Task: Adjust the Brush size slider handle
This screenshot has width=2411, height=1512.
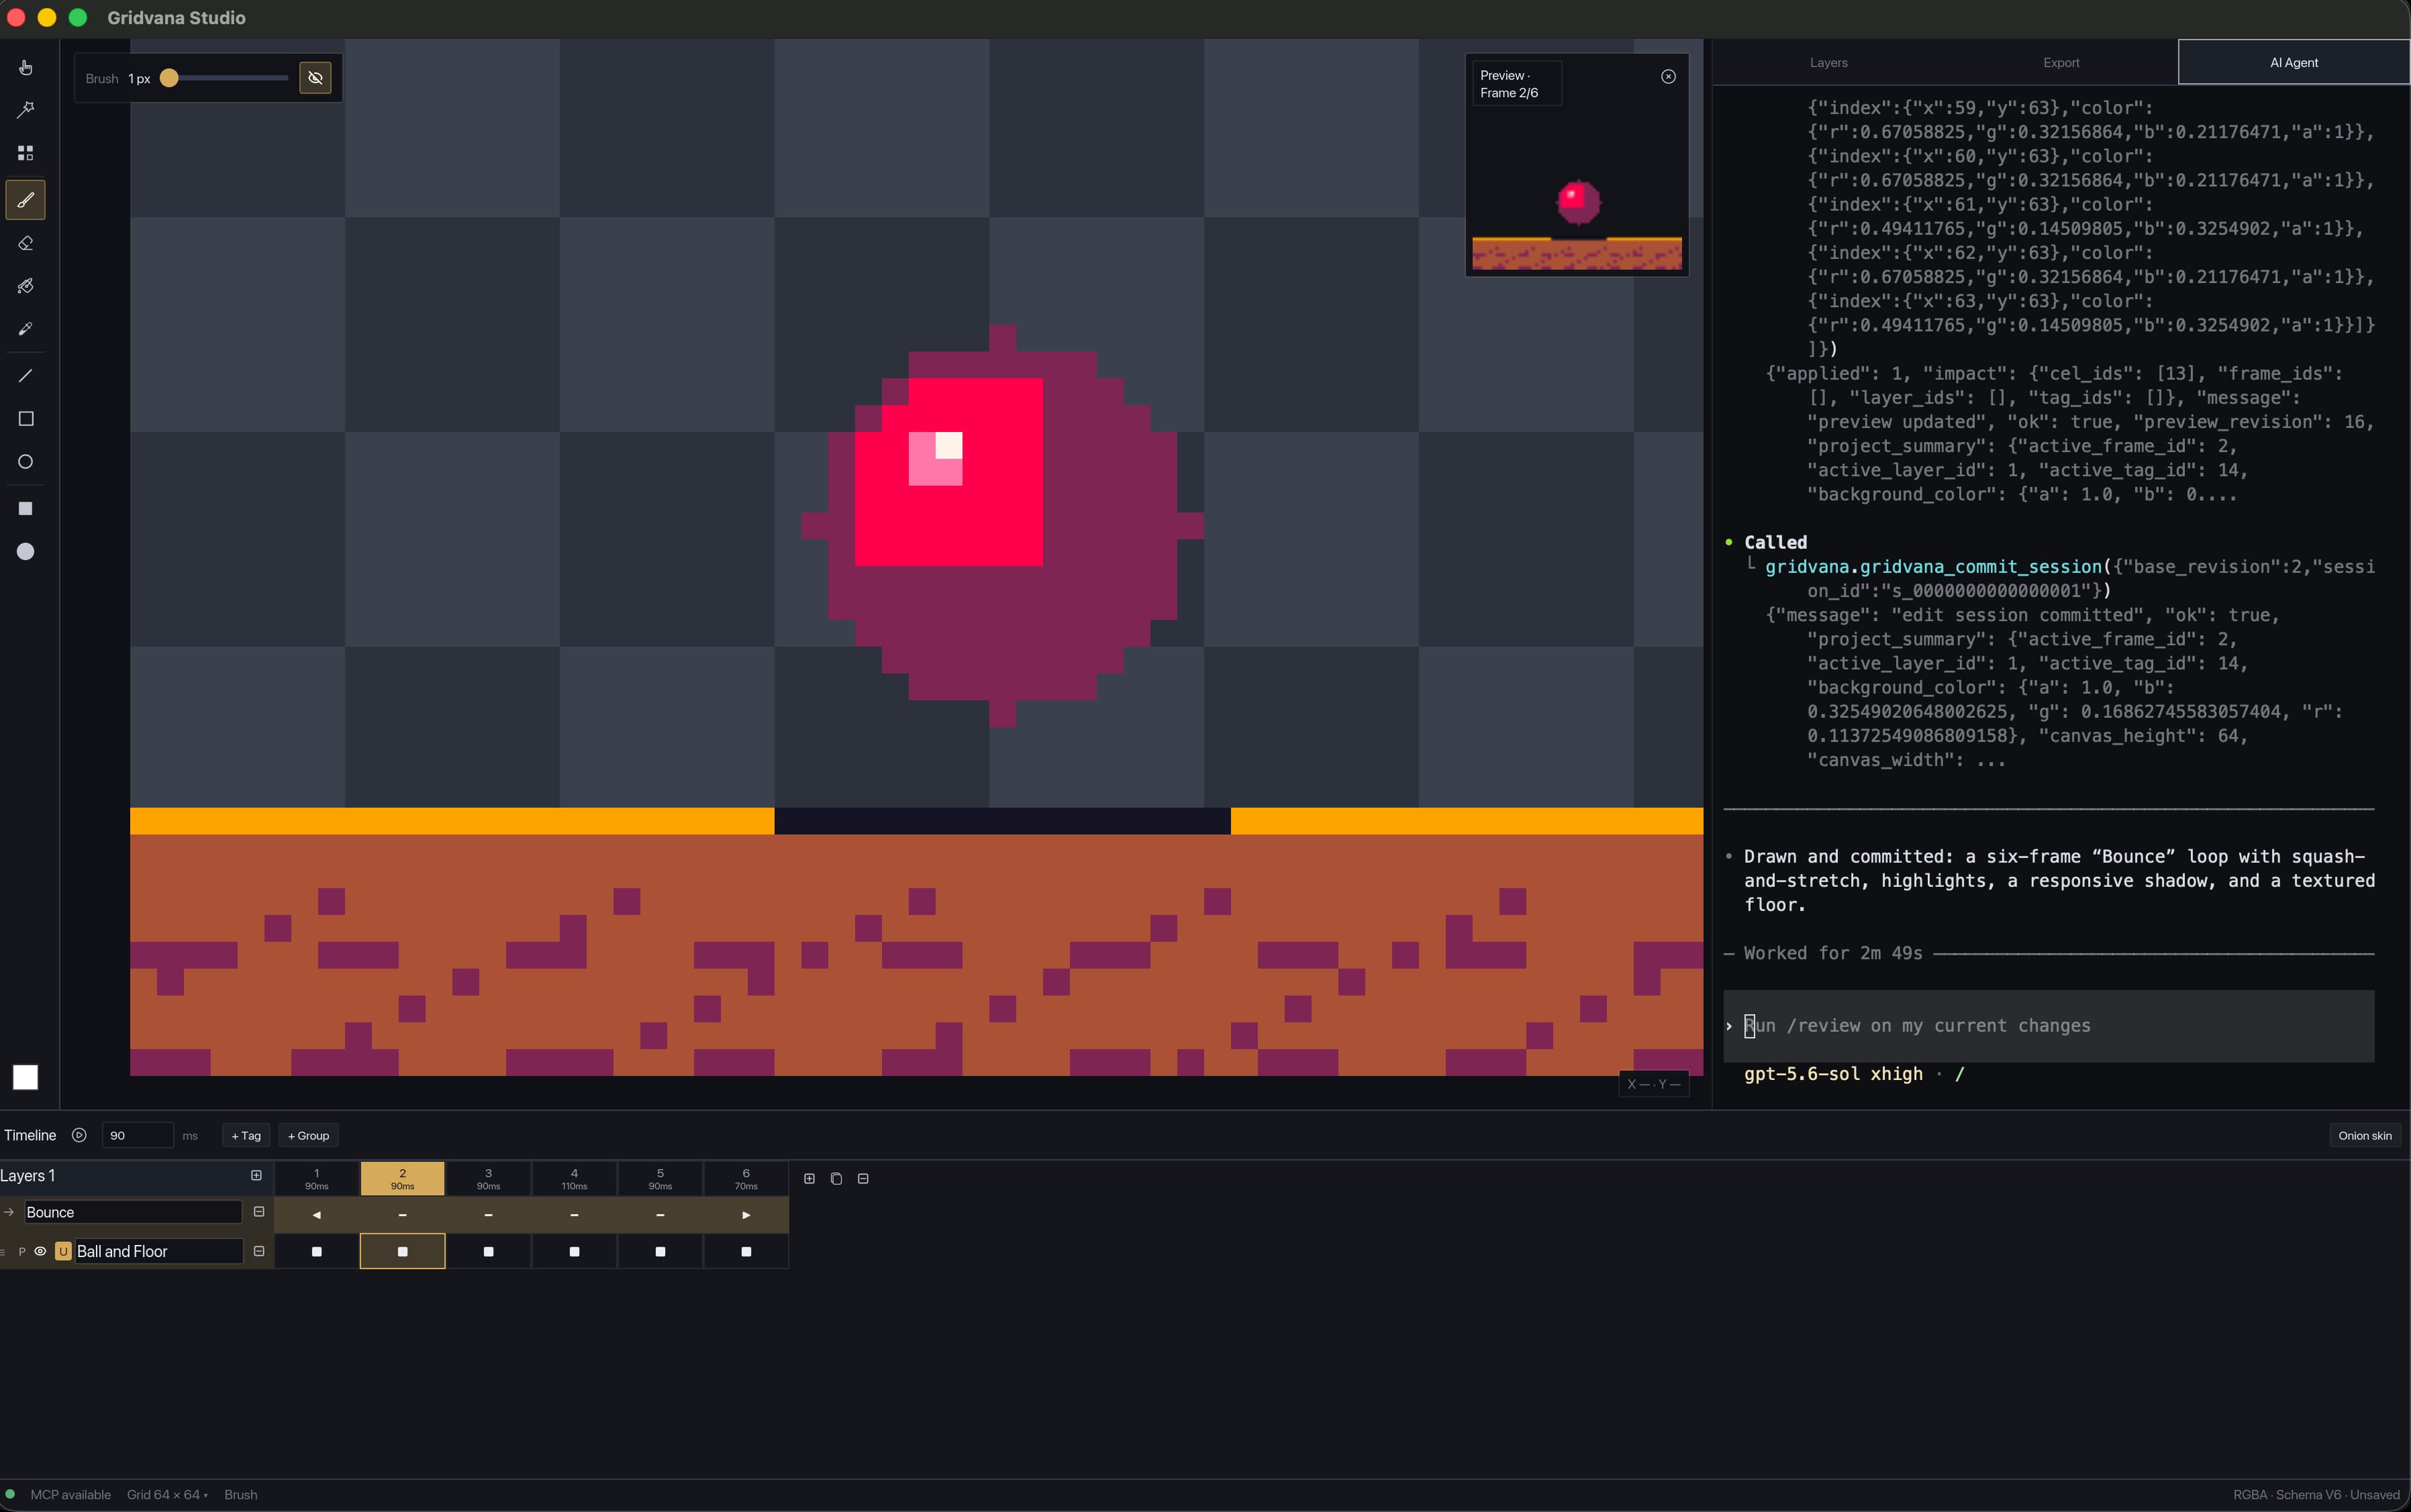Action: [x=169, y=78]
